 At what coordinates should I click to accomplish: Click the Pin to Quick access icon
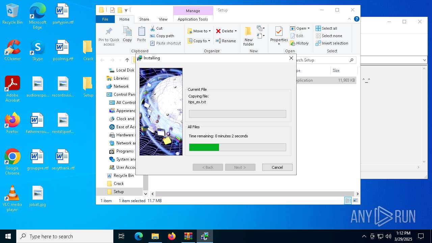(109, 36)
